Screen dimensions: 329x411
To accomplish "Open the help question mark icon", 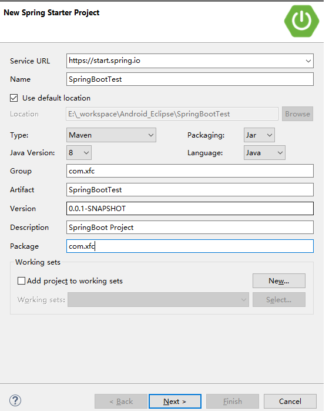I will pos(15,400).
